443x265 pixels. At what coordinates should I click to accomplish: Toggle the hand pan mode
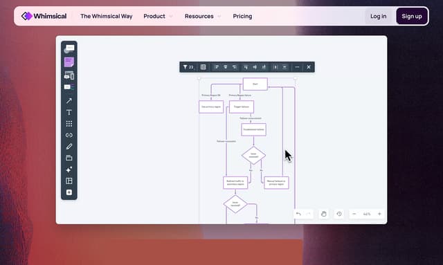tap(323, 214)
